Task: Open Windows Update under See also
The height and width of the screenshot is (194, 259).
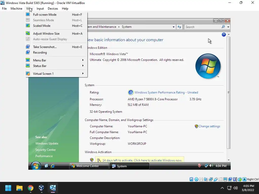Action: click(x=47, y=143)
